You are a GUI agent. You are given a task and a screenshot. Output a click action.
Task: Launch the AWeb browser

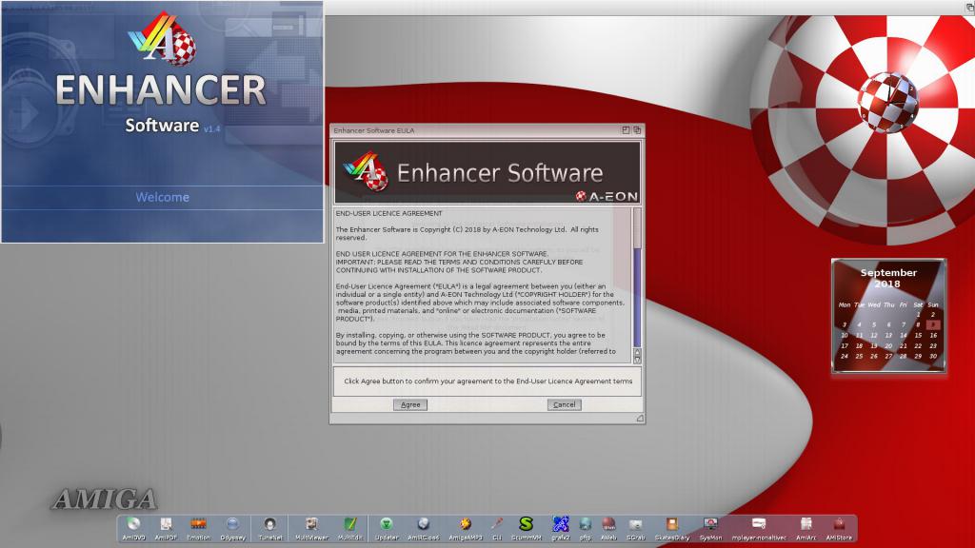coord(608,527)
